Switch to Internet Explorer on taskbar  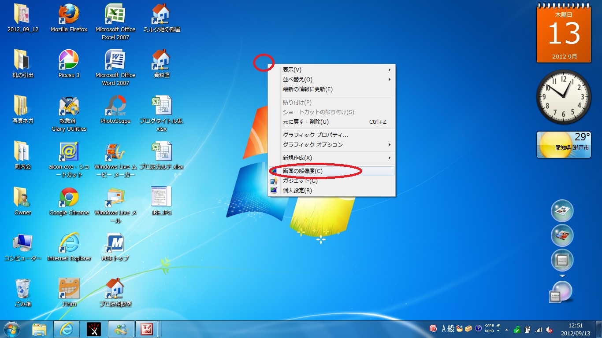(x=67, y=329)
